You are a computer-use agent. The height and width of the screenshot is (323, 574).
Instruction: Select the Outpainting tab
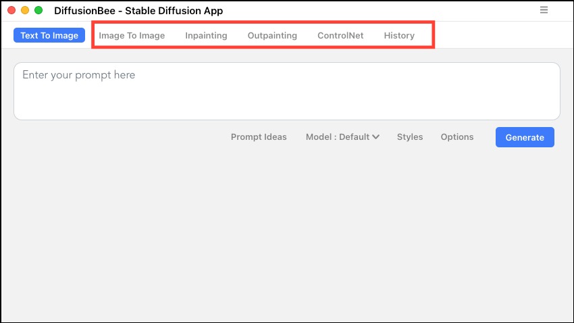pyautogui.click(x=272, y=36)
